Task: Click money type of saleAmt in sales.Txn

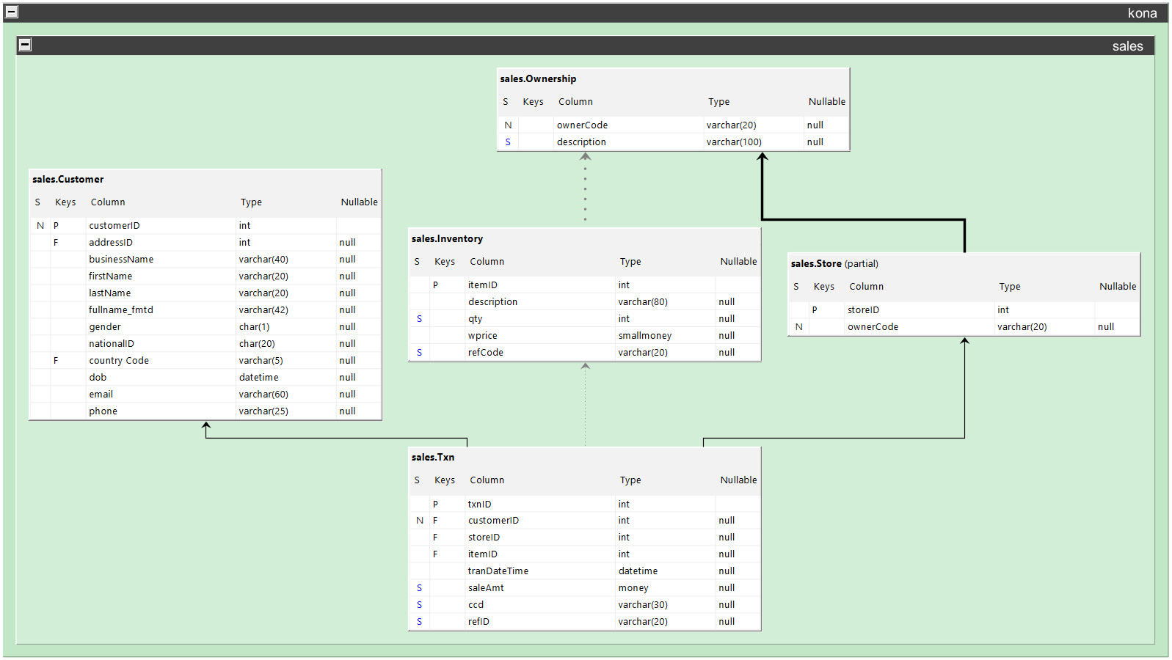Action: click(633, 587)
